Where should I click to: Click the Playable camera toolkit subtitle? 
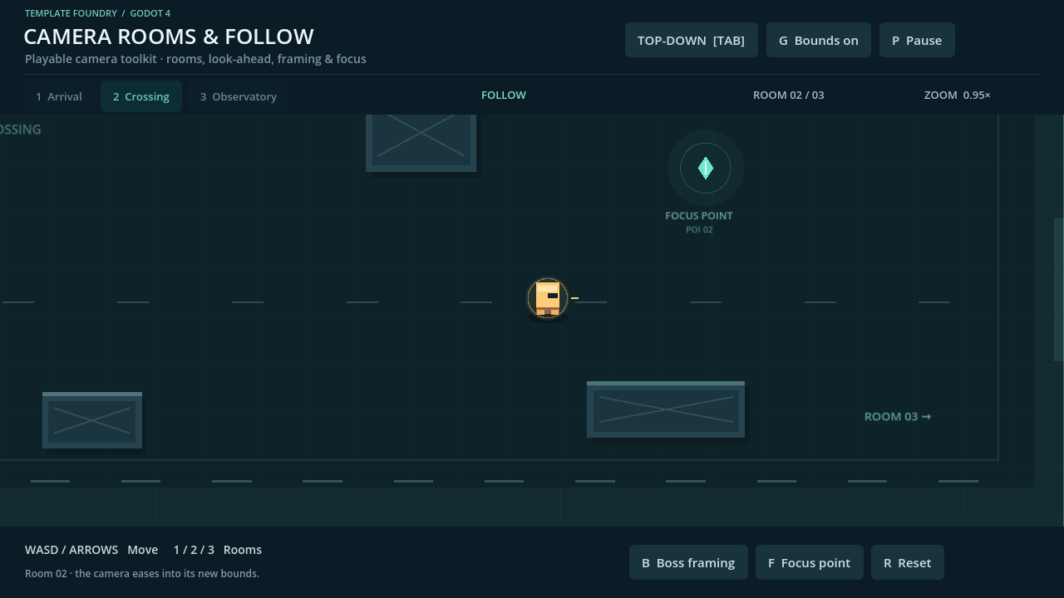tap(195, 59)
